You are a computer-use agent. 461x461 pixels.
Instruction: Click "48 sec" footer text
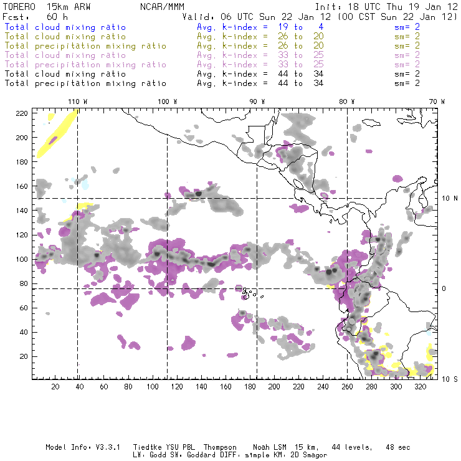[398, 447]
